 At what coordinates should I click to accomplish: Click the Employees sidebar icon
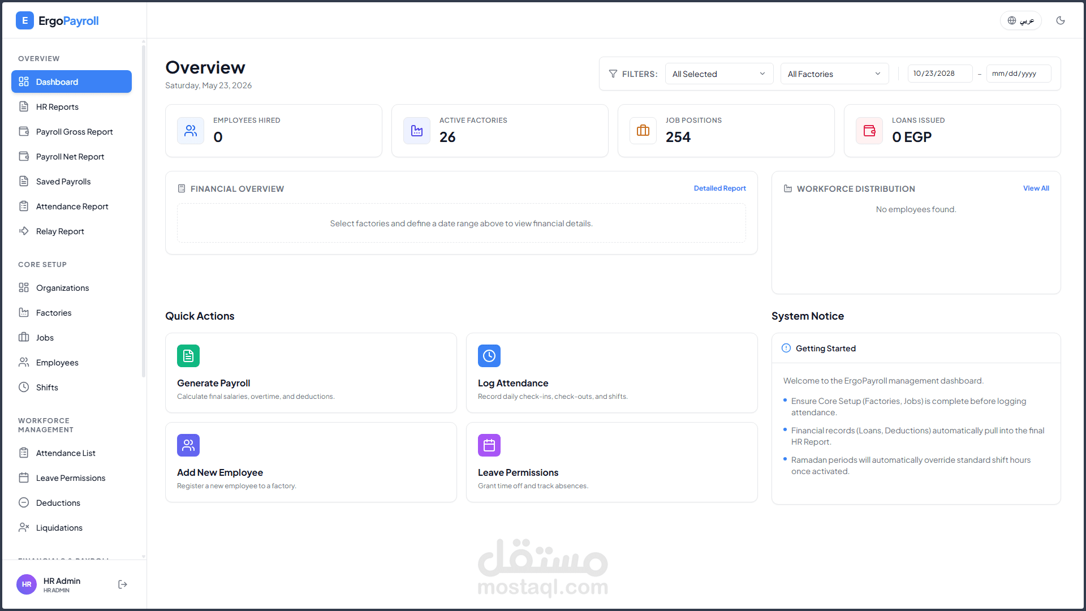[24, 362]
